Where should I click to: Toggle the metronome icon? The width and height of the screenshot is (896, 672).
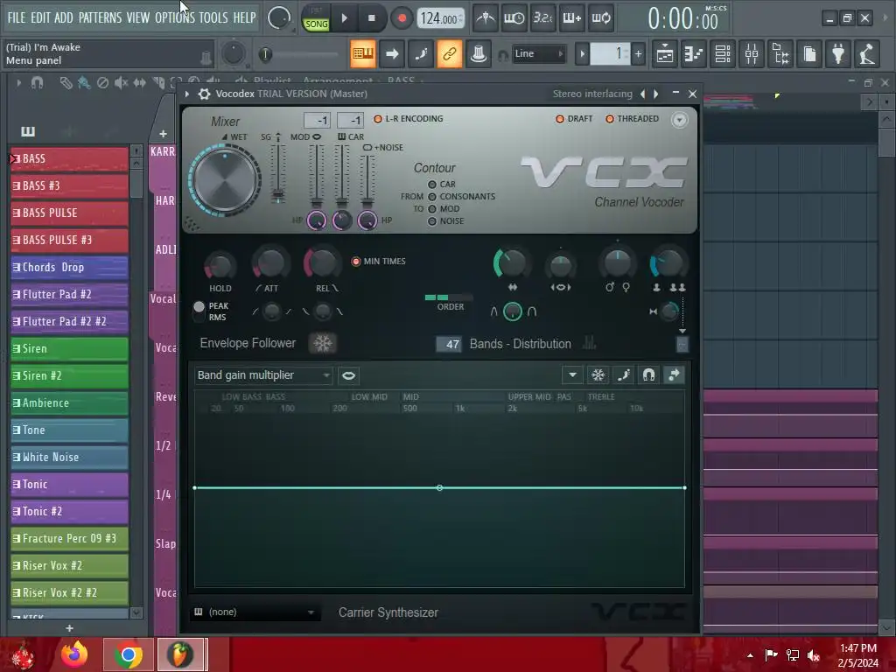click(486, 18)
